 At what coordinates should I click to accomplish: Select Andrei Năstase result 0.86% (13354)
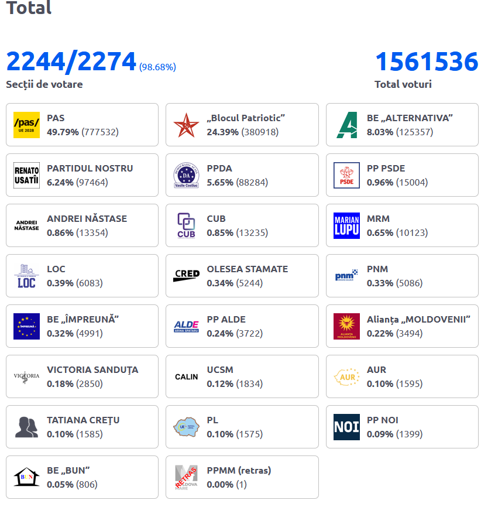tap(78, 233)
